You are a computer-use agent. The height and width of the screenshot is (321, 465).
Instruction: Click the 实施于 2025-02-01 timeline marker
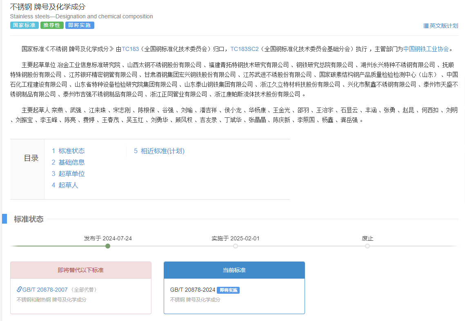click(x=236, y=246)
